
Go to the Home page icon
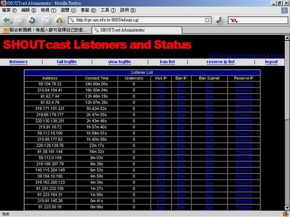pos(59,20)
